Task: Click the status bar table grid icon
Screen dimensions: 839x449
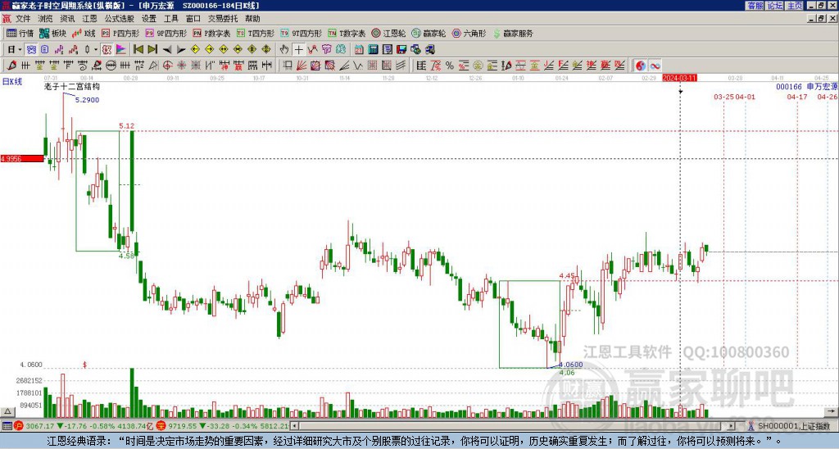Action: pos(7,426)
